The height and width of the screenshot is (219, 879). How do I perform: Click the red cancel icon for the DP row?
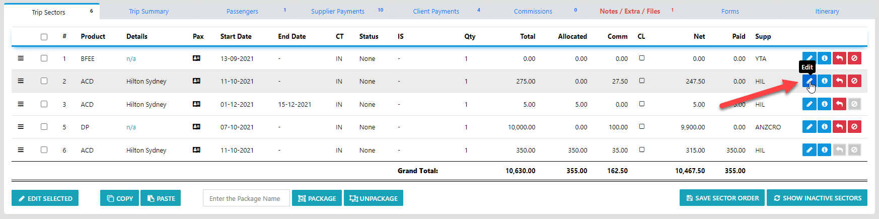click(854, 127)
